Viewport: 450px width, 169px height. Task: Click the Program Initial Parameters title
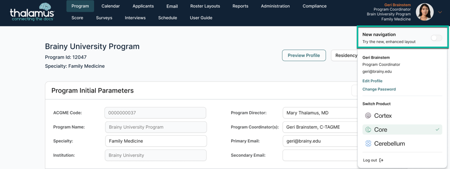(x=92, y=91)
